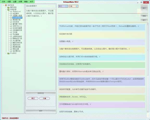Screen dimensions: 150x120
Task: Click the 日志系统 node icon
Action: [11, 22]
